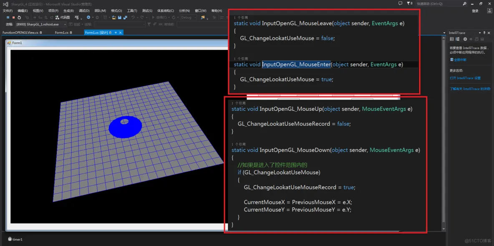Screen dimensions: 494x246
Task: Open the process dropdown showing SharpGL_1.vshost.exe
Action: (x=41, y=24)
